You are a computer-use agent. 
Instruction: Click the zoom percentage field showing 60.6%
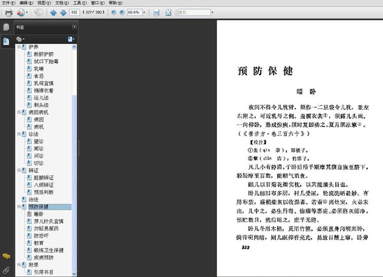click(135, 12)
